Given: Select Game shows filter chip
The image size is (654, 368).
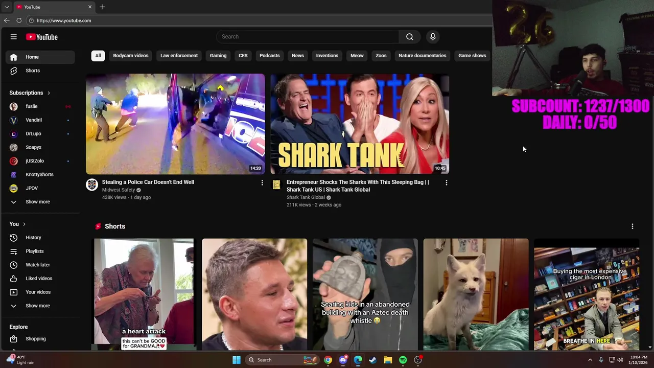Looking at the screenshot, I should click(472, 56).
